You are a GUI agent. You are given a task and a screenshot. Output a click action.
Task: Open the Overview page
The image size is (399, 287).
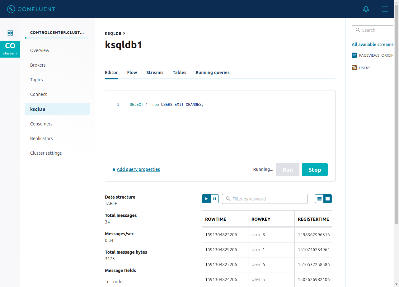(x=40, y=50)
